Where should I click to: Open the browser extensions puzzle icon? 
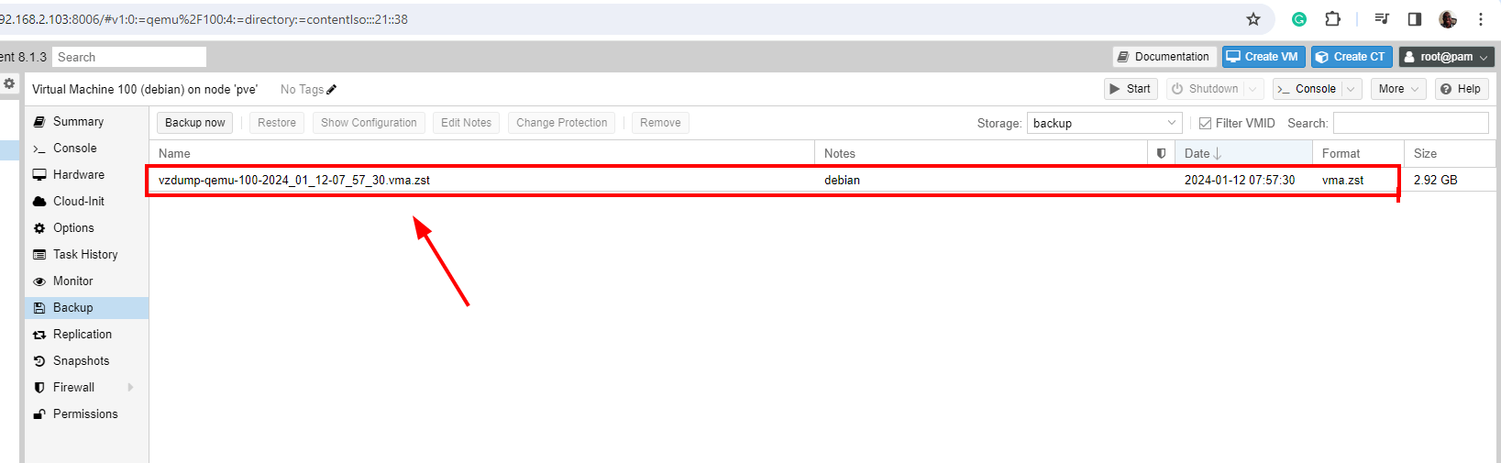[x=1333, y=19]
